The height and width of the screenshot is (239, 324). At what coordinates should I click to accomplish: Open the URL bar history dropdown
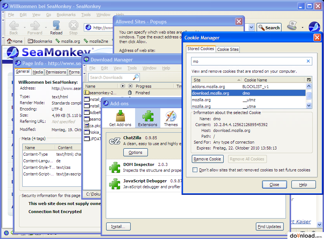click(251, 27)
